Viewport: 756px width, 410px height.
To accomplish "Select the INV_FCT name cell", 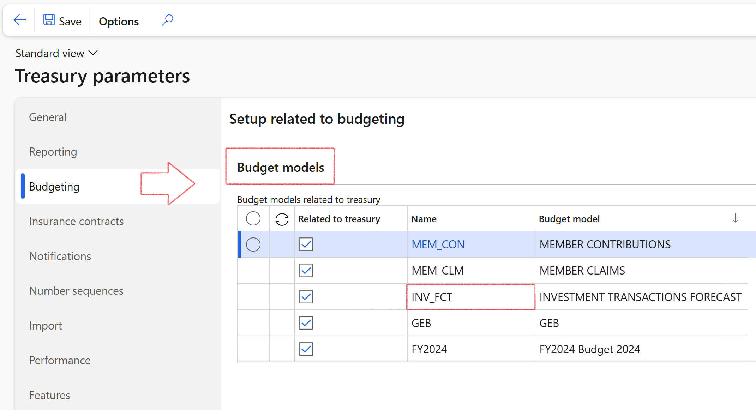I will click(471, 297).
